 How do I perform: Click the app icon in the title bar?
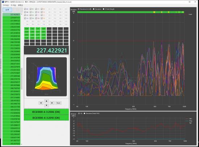coord(3,2)
